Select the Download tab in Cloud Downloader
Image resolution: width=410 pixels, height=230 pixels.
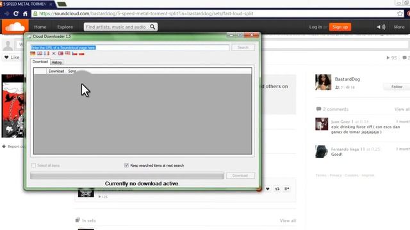coord(40,62)
